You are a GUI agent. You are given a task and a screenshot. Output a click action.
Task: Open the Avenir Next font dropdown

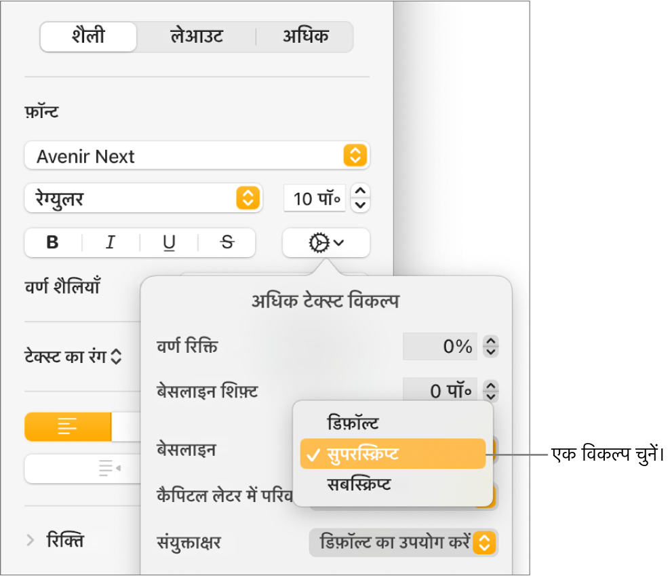(x=197, y=155)
